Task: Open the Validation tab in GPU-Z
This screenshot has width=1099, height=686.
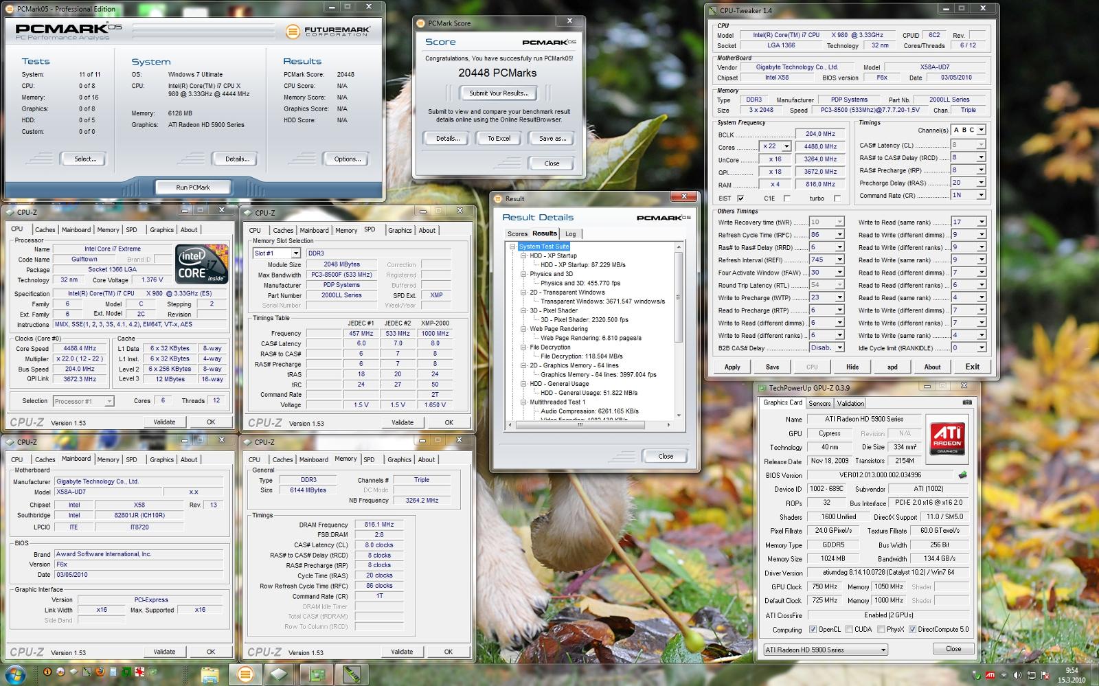Action: click(850, 404)
